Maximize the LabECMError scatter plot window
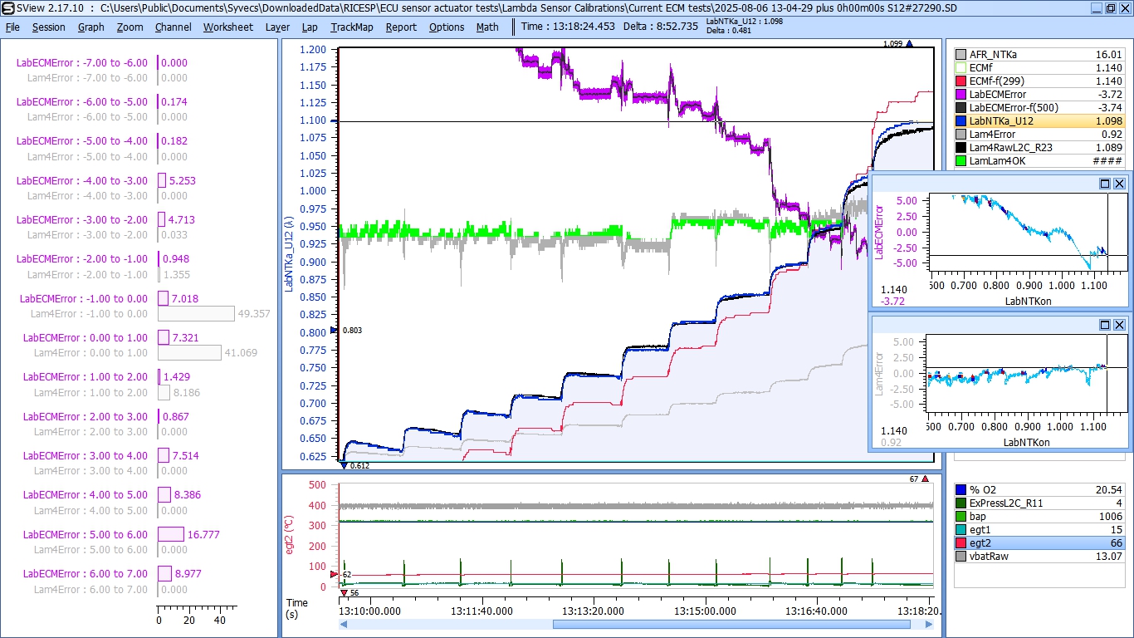The image size is (1134, 638). (1105, 184)
